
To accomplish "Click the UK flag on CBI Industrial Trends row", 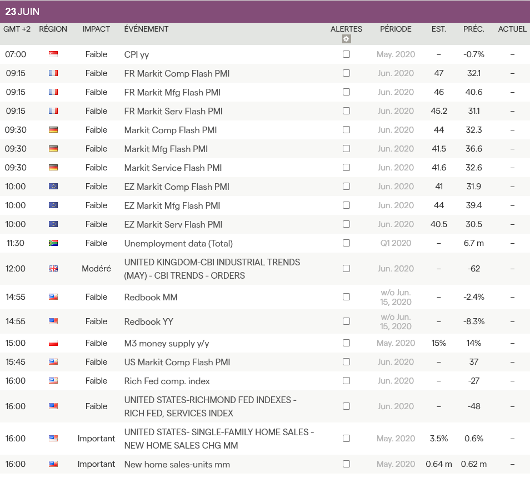I will click(x=53, y=269).
